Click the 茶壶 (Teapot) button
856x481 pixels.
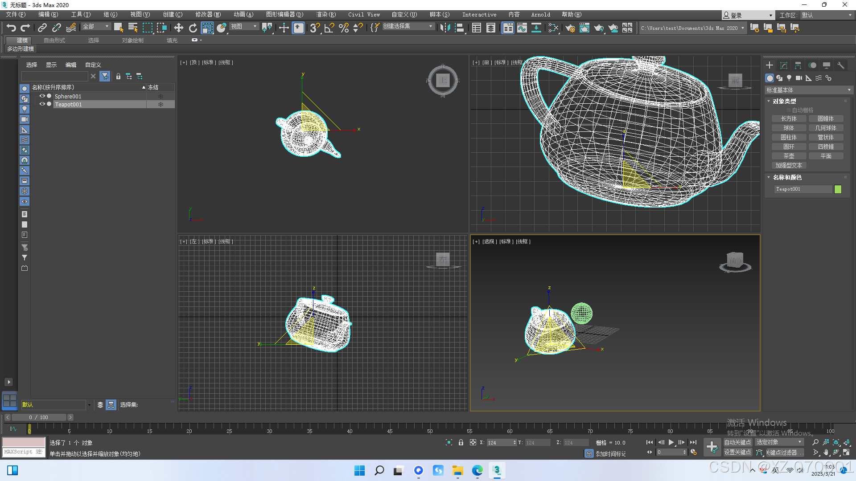click(789, 156)
